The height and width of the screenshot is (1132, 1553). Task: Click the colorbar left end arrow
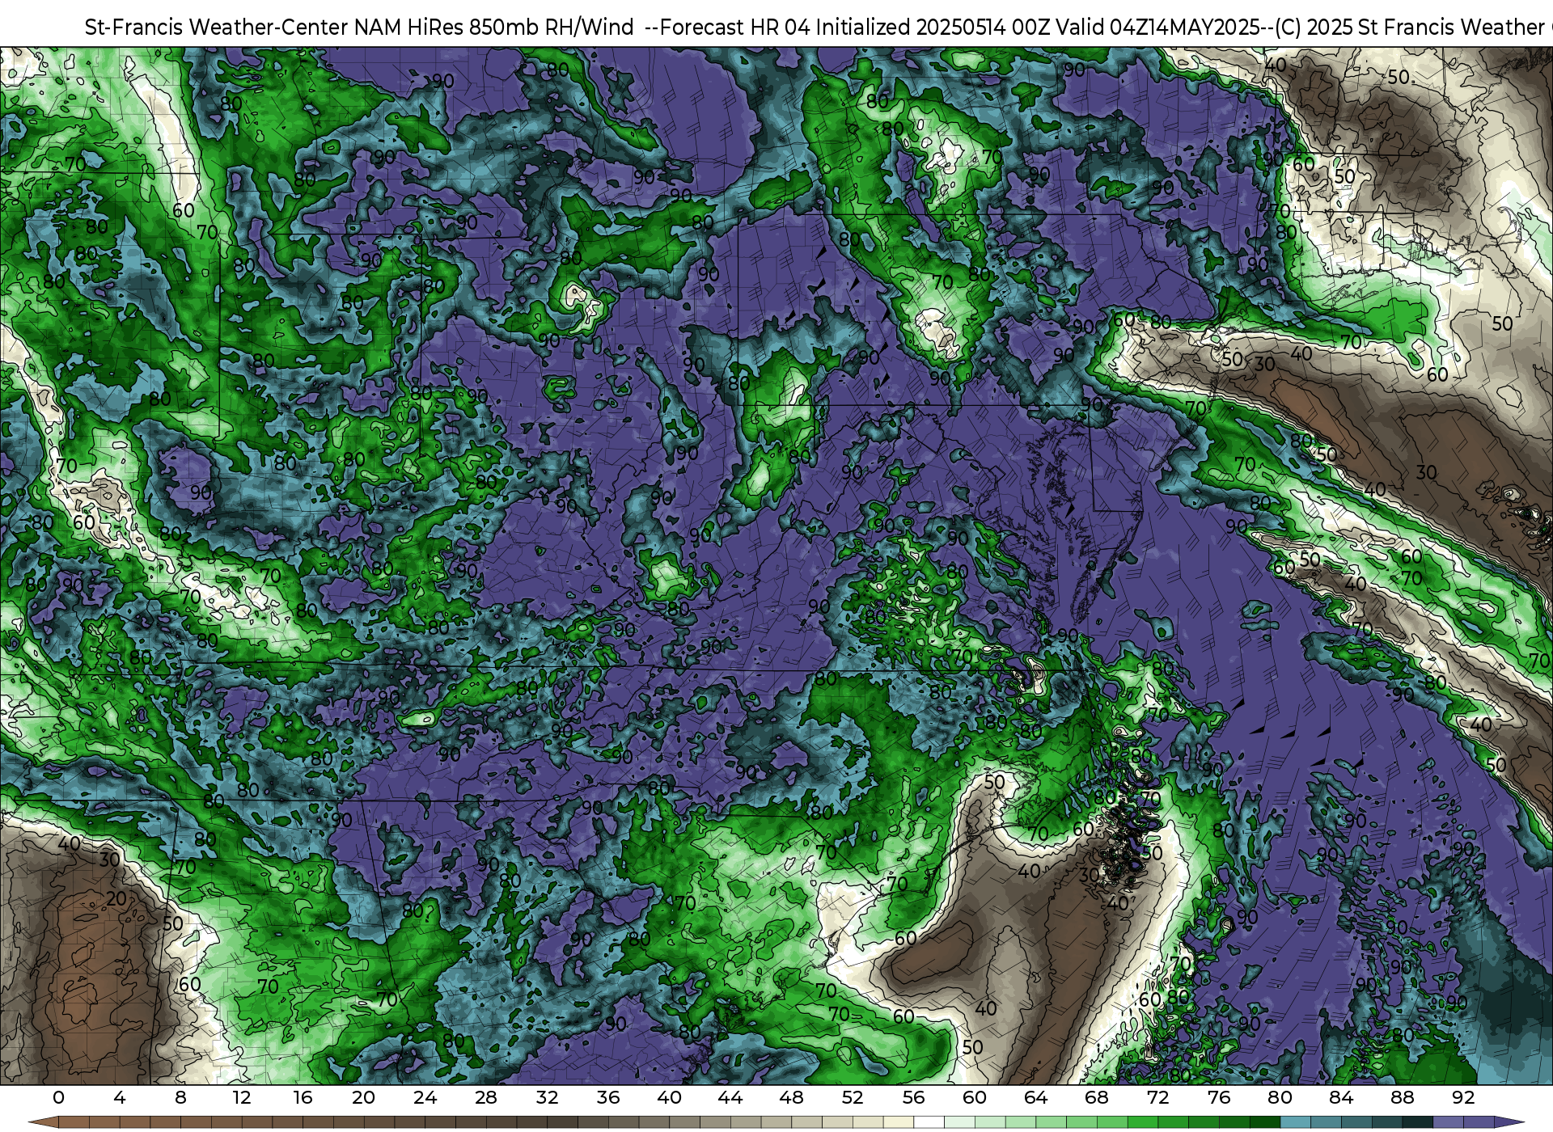coord(43,1122)
